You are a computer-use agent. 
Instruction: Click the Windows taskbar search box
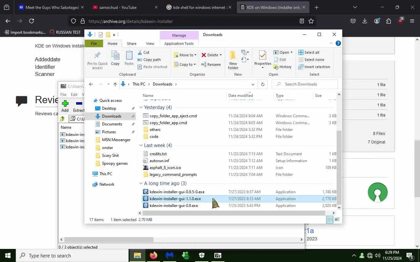tap(72, 255)
